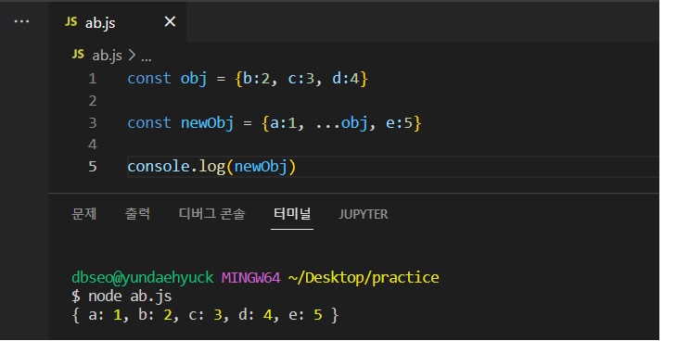The image size is (677, 341).
Task: Click '...obj' spread expression in code
Action: tap(341, 123)
